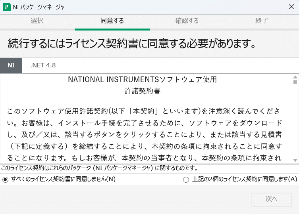
Task: Choose すべてのライセンス契約書に同意しません(N) radio button
Action: pyautogui.click(x=5, y=180)
